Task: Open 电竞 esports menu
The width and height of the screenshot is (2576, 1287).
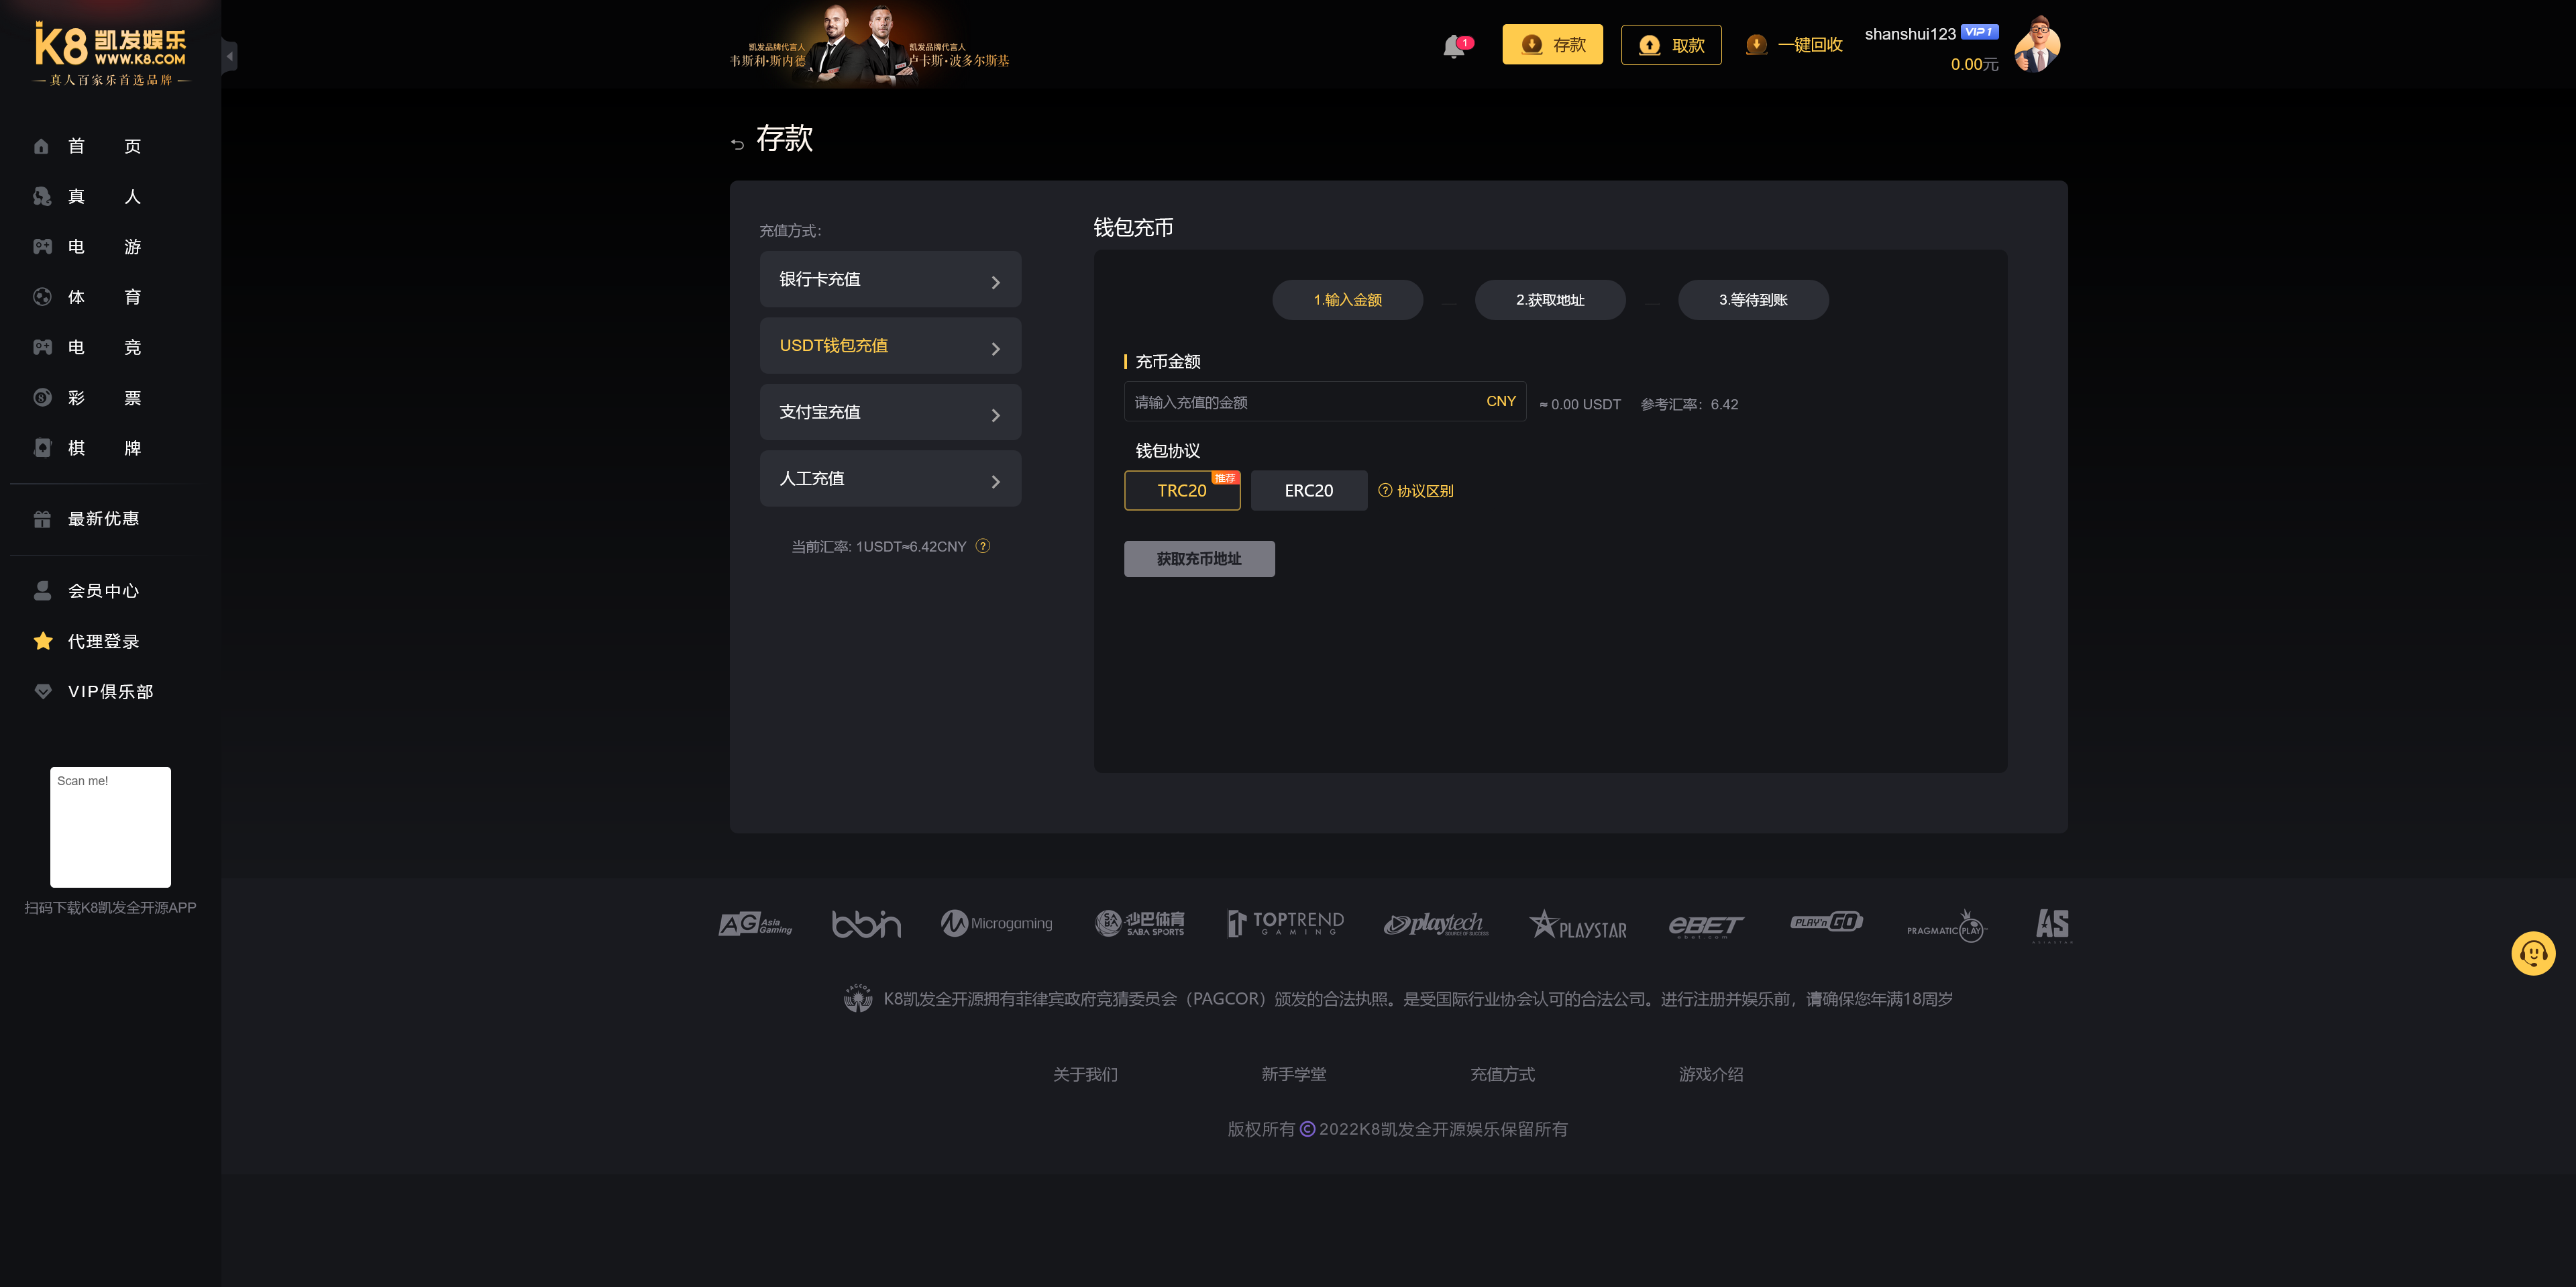Action: coord(104,347)
